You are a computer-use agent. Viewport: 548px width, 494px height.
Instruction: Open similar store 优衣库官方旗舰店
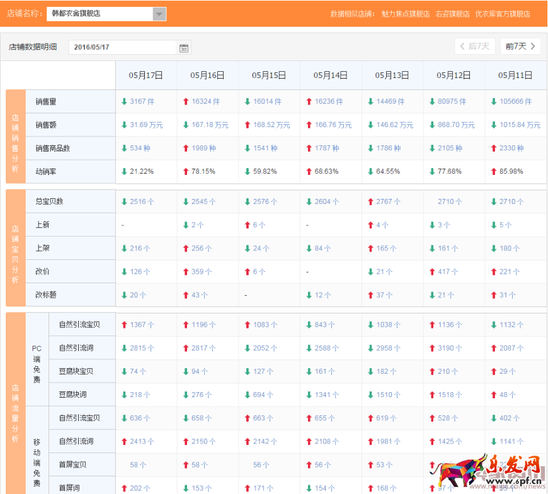(x=503, y=14)
